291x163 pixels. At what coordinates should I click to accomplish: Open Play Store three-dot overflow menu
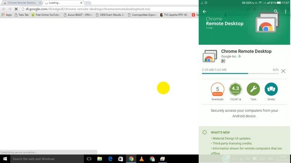pyautogui.click(x=286, y=12)
